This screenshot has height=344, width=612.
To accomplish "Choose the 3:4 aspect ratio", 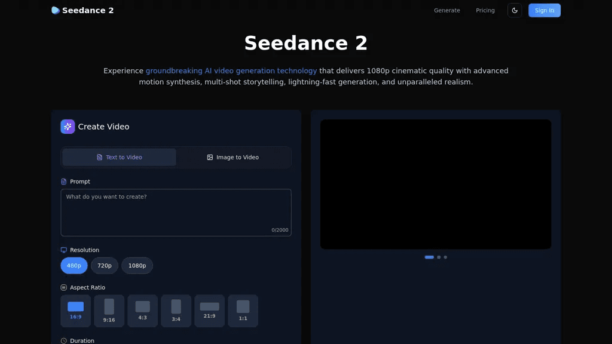I will pyautogui.click(x=176, y=311).
